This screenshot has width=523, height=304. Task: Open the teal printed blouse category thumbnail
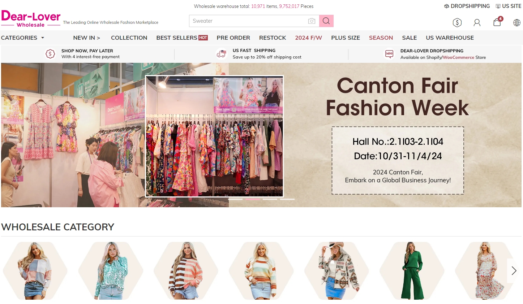coord(111,271)
